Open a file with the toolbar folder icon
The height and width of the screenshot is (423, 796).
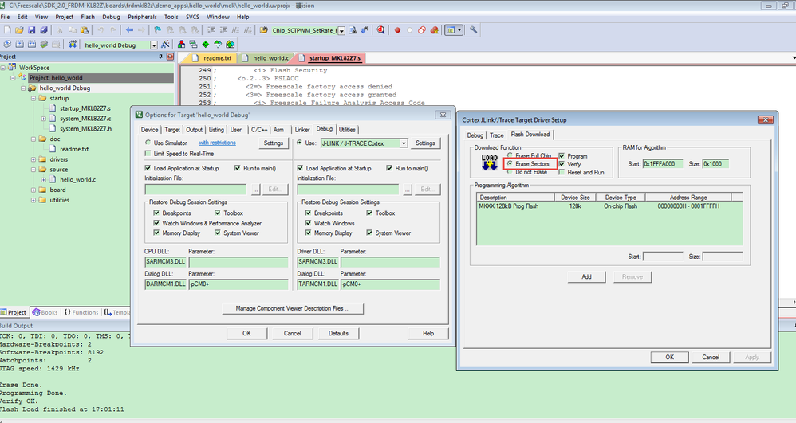coord(19,30)
